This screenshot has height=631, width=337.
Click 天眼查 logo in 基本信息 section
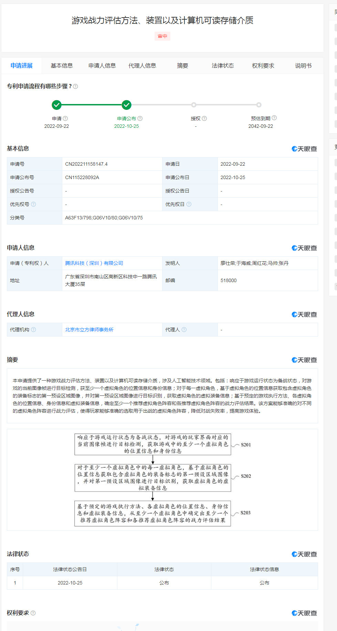point(304,149)
